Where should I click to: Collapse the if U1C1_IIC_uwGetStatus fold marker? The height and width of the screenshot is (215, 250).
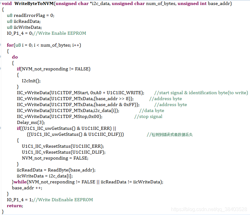tap(1, 128)
